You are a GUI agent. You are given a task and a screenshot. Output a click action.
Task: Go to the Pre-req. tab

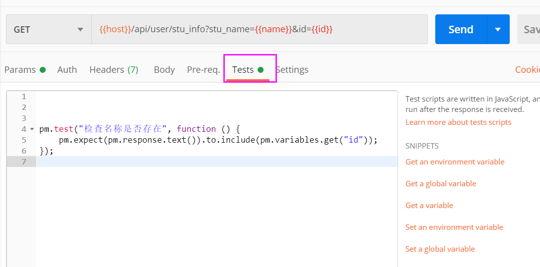tap(203, 70)
